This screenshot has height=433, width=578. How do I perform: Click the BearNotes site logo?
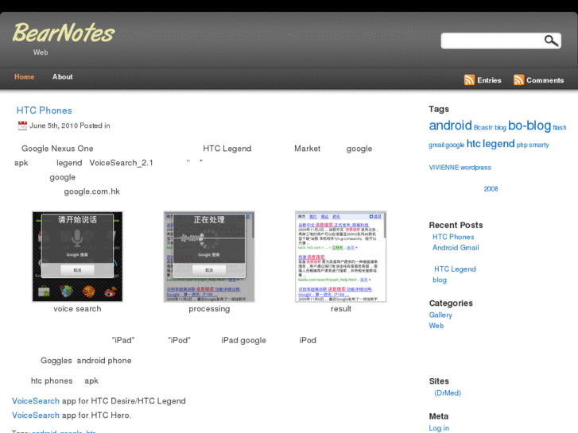pyautogui.click(x=64, y=33)
